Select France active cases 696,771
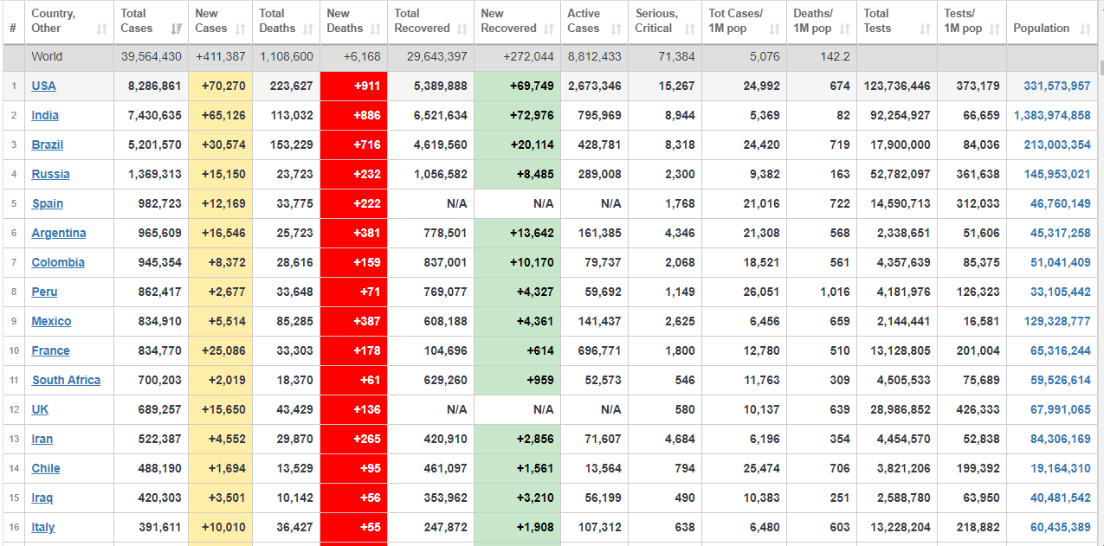This screenshot has height=546, width=1104. tap(595, 350)
